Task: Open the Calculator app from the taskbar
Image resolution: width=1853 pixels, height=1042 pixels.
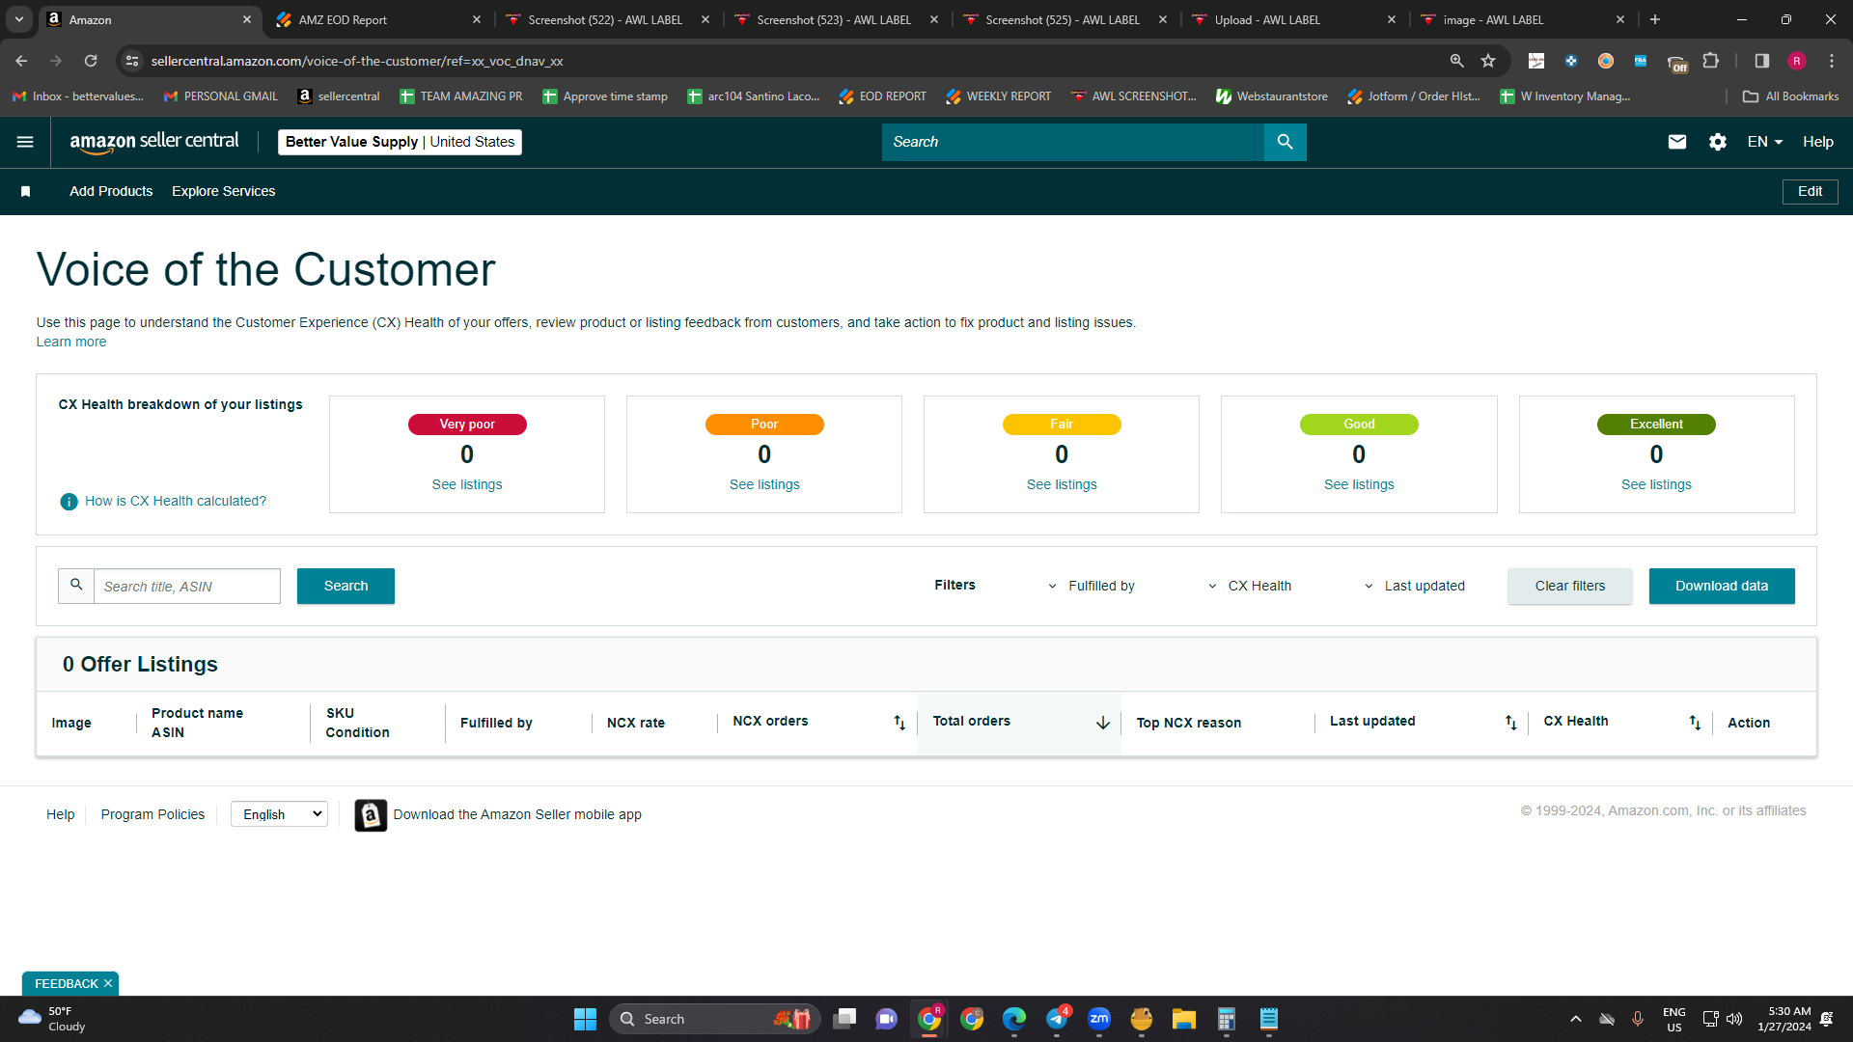Action: (1226, 1019)
